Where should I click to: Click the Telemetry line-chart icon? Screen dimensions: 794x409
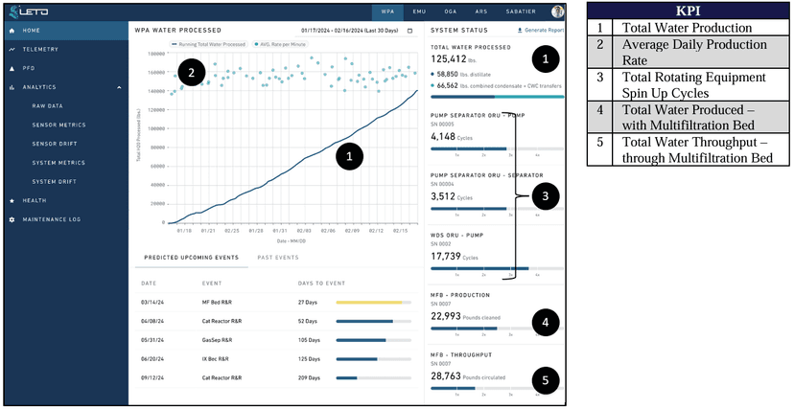[x=12, y=49]
